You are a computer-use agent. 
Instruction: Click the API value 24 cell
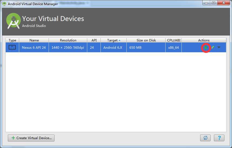coord(94,47)
